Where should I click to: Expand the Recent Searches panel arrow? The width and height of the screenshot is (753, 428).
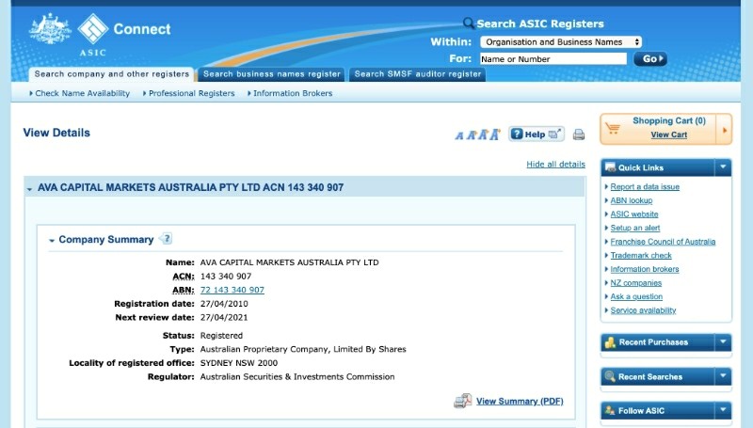click(x=723, y=376)
